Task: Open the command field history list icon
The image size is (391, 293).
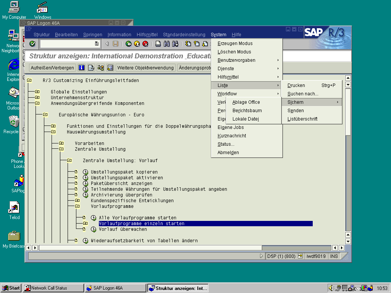Action: (x=97, y=44)
